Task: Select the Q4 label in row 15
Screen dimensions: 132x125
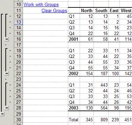Action: [x=74, y=33]
